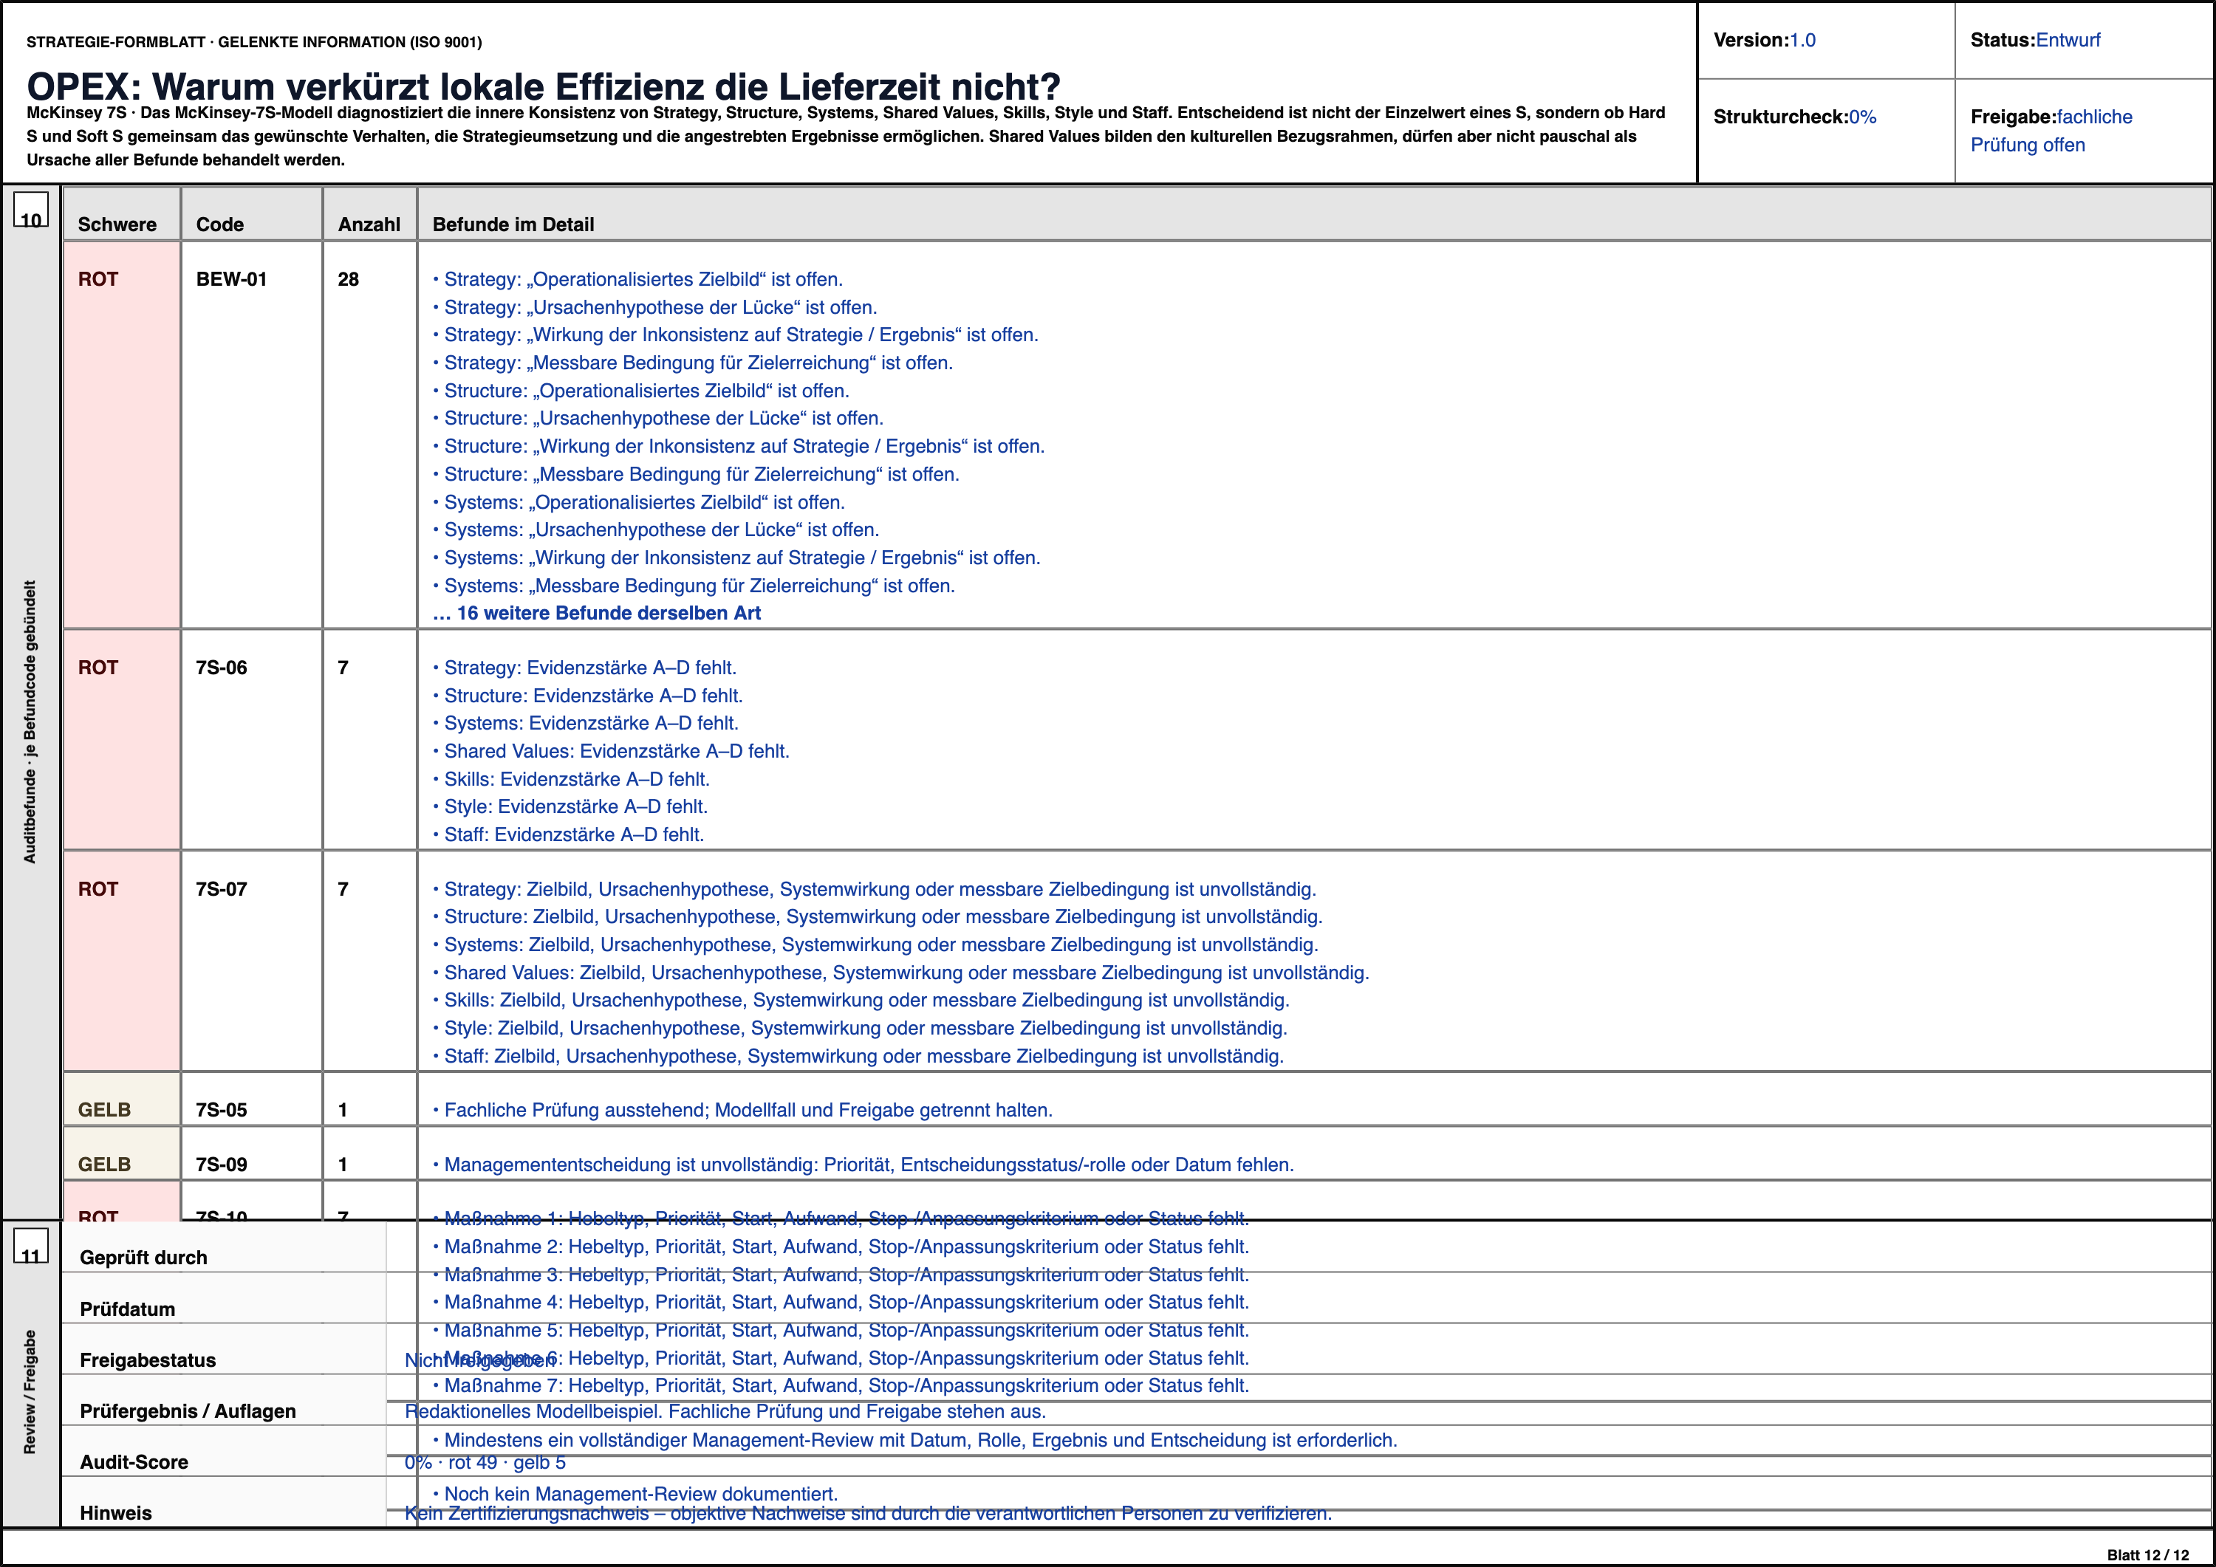Click the 'Prüfdatum' field label
Viewport: 2216px width, 1567px height.
click(x=127, y=1309)
